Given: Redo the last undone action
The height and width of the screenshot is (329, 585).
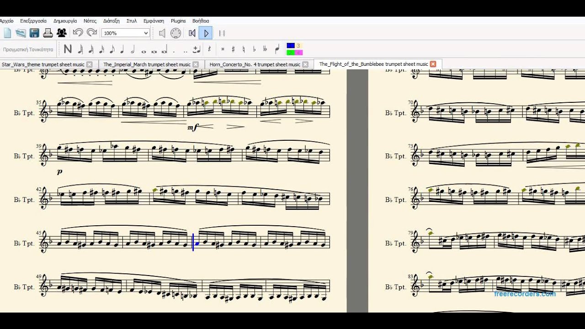Looking at the screenshot, I should [92, 32].
